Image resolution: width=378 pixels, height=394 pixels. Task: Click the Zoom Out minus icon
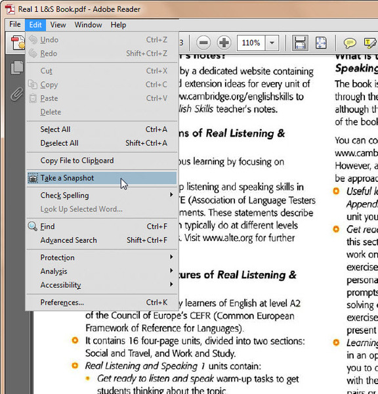coord(203,43)
